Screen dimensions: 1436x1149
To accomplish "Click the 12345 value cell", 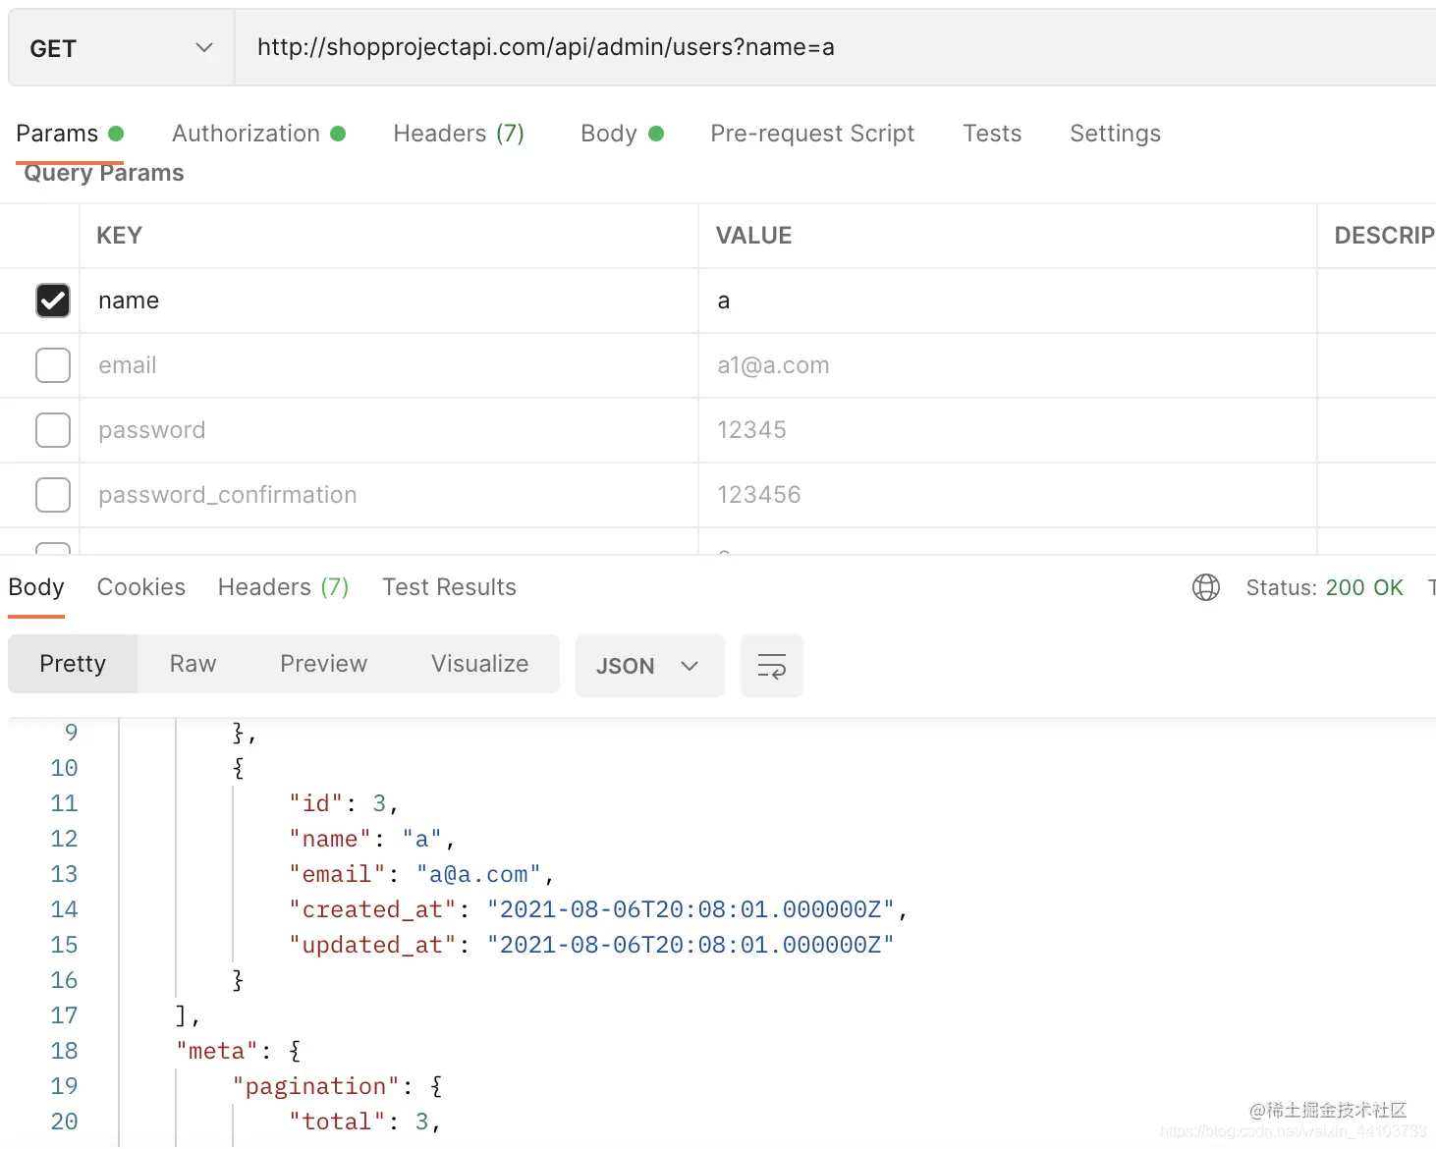I will pyautogui.click(x=1008, y=430).
